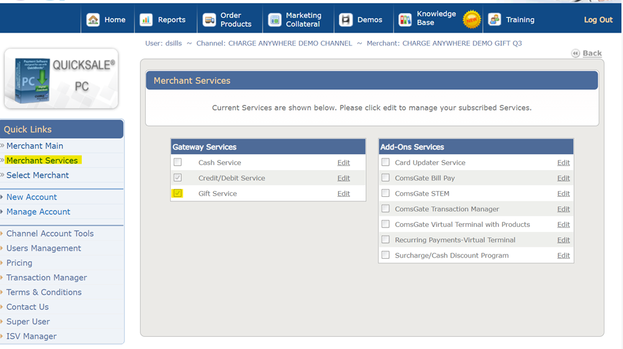Click the Home house icon
The width and height of the screenshot is (623, 349).
coord(93,20)
